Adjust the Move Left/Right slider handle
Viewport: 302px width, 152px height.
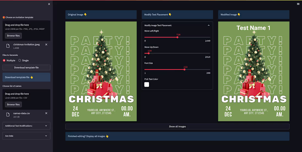177,37
